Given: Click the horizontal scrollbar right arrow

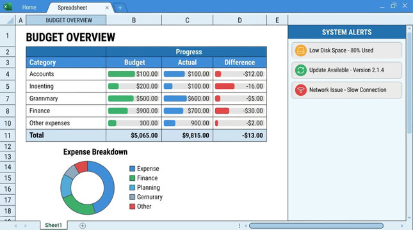Looking at the screenshot, I should tap(402, 226).
